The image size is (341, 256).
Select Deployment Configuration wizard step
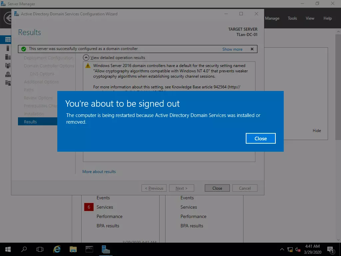[x=49, y=58]
